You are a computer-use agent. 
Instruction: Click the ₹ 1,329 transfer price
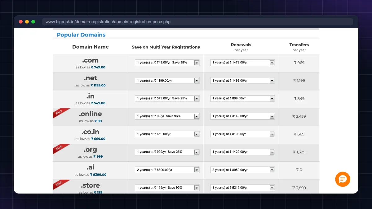[x=299, y=152]
